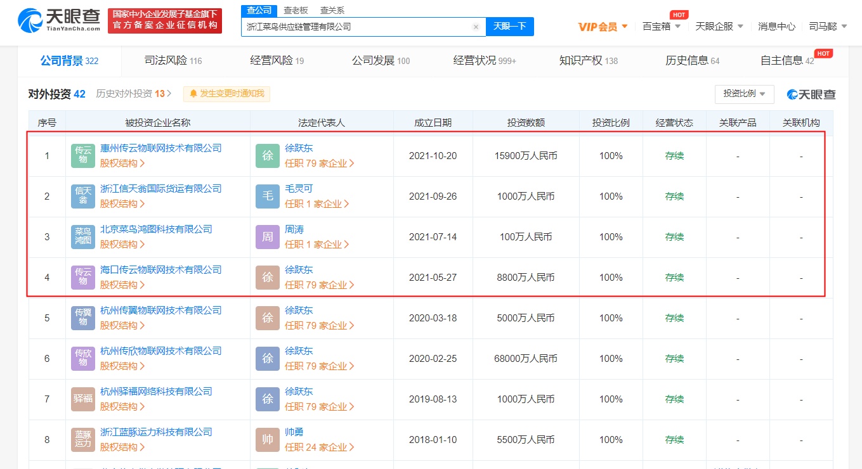Clear the search box with the X icon
862x469 pixels.
click(476, 27)
